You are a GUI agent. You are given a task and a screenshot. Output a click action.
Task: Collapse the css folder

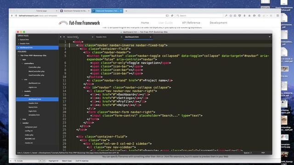(23, 79)
